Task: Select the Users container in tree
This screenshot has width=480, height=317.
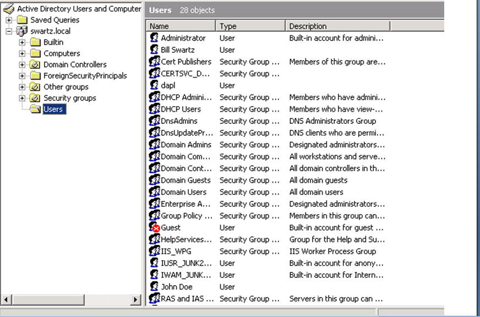Action: (x=54, y=109)
